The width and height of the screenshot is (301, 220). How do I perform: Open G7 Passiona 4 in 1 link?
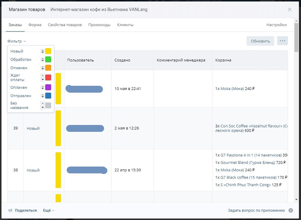[x=251, y=155]
